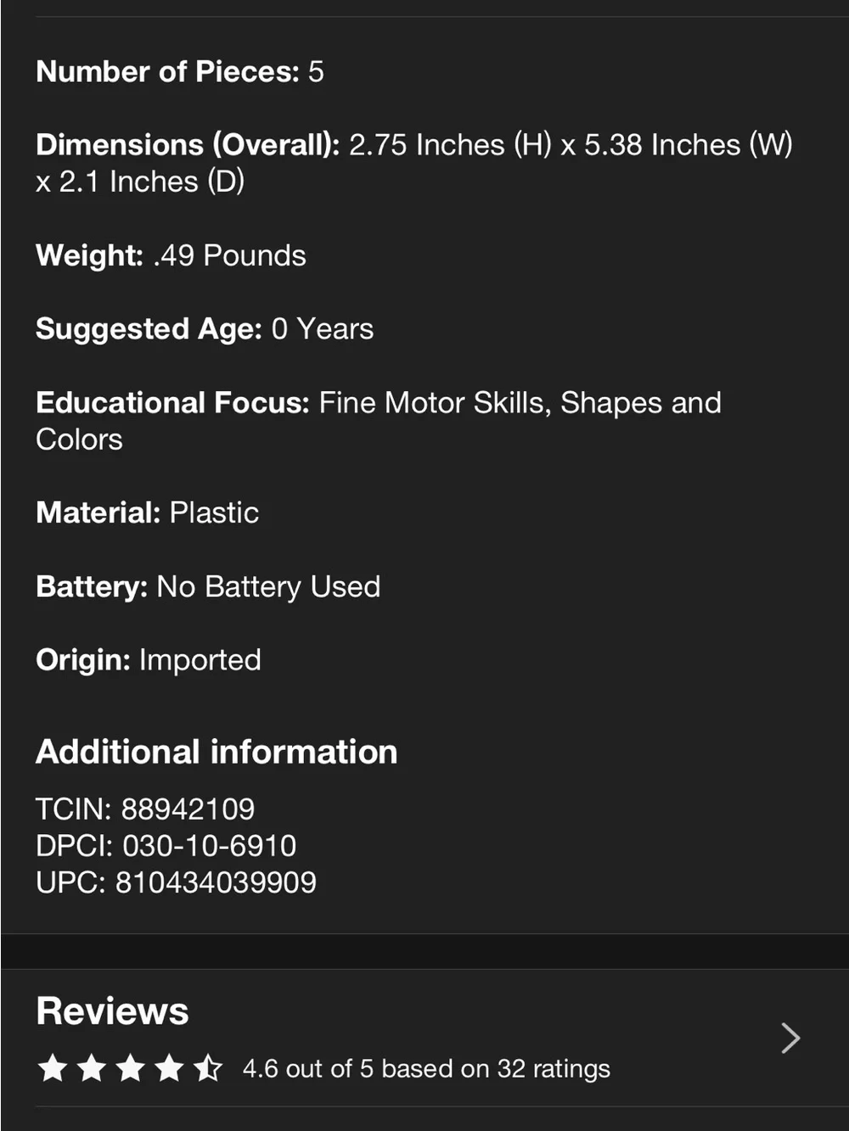Viewport: 849px width, 1131px height.
Task: Tap the Reviews heading
Action: (x=112, y=1011)
